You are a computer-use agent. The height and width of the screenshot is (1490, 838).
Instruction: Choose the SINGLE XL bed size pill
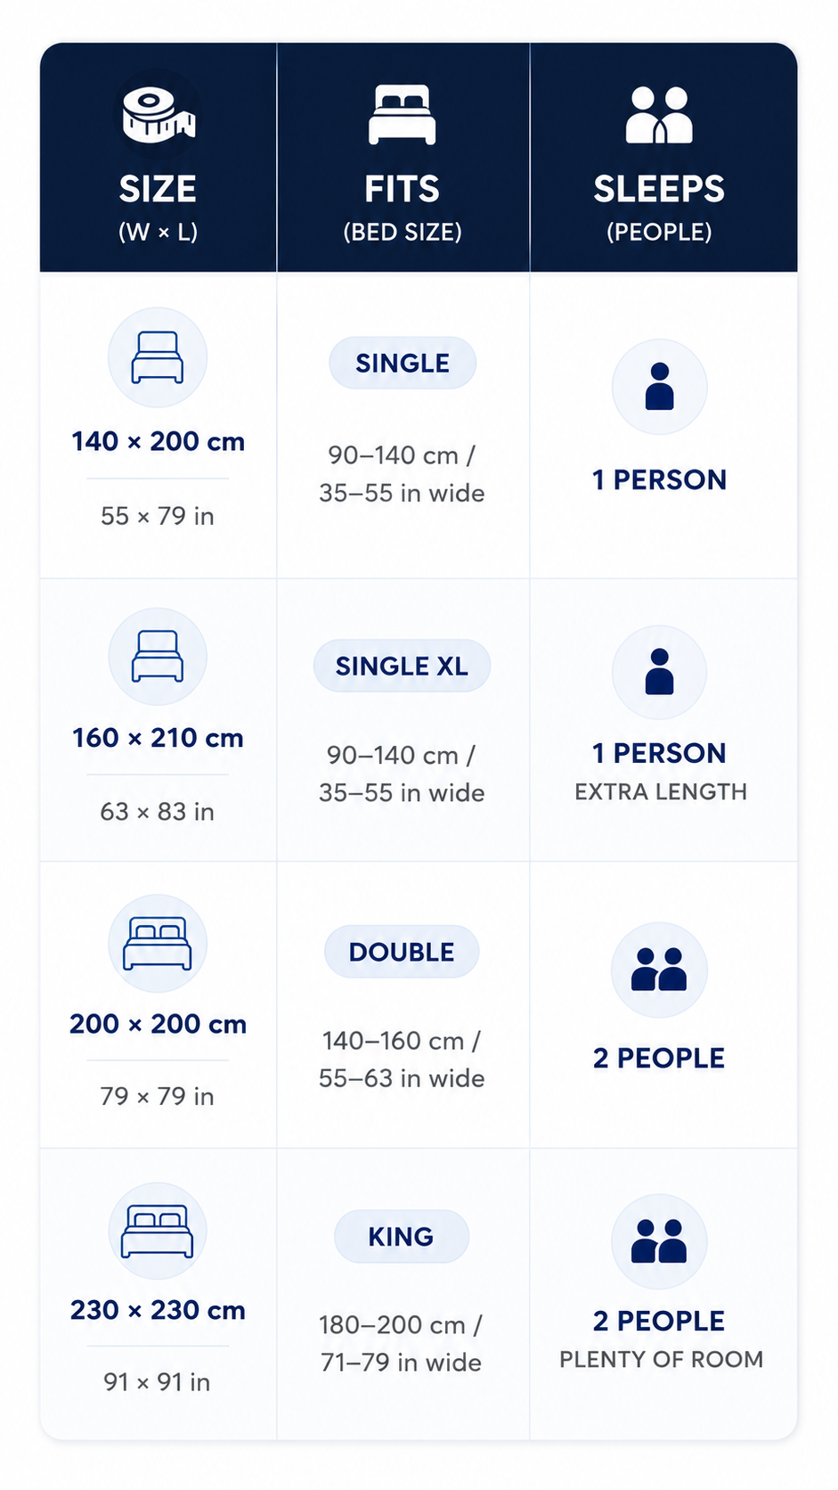click(x=402, y=666)
